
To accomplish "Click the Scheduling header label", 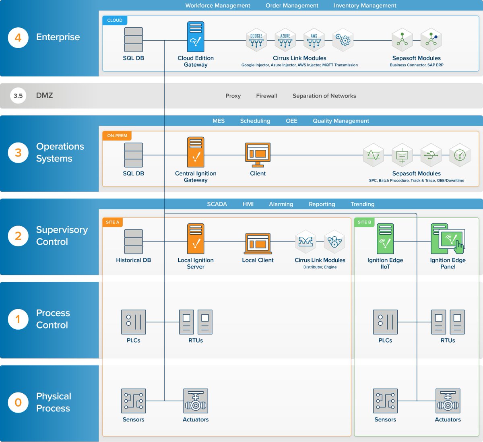I will [255, 121].
